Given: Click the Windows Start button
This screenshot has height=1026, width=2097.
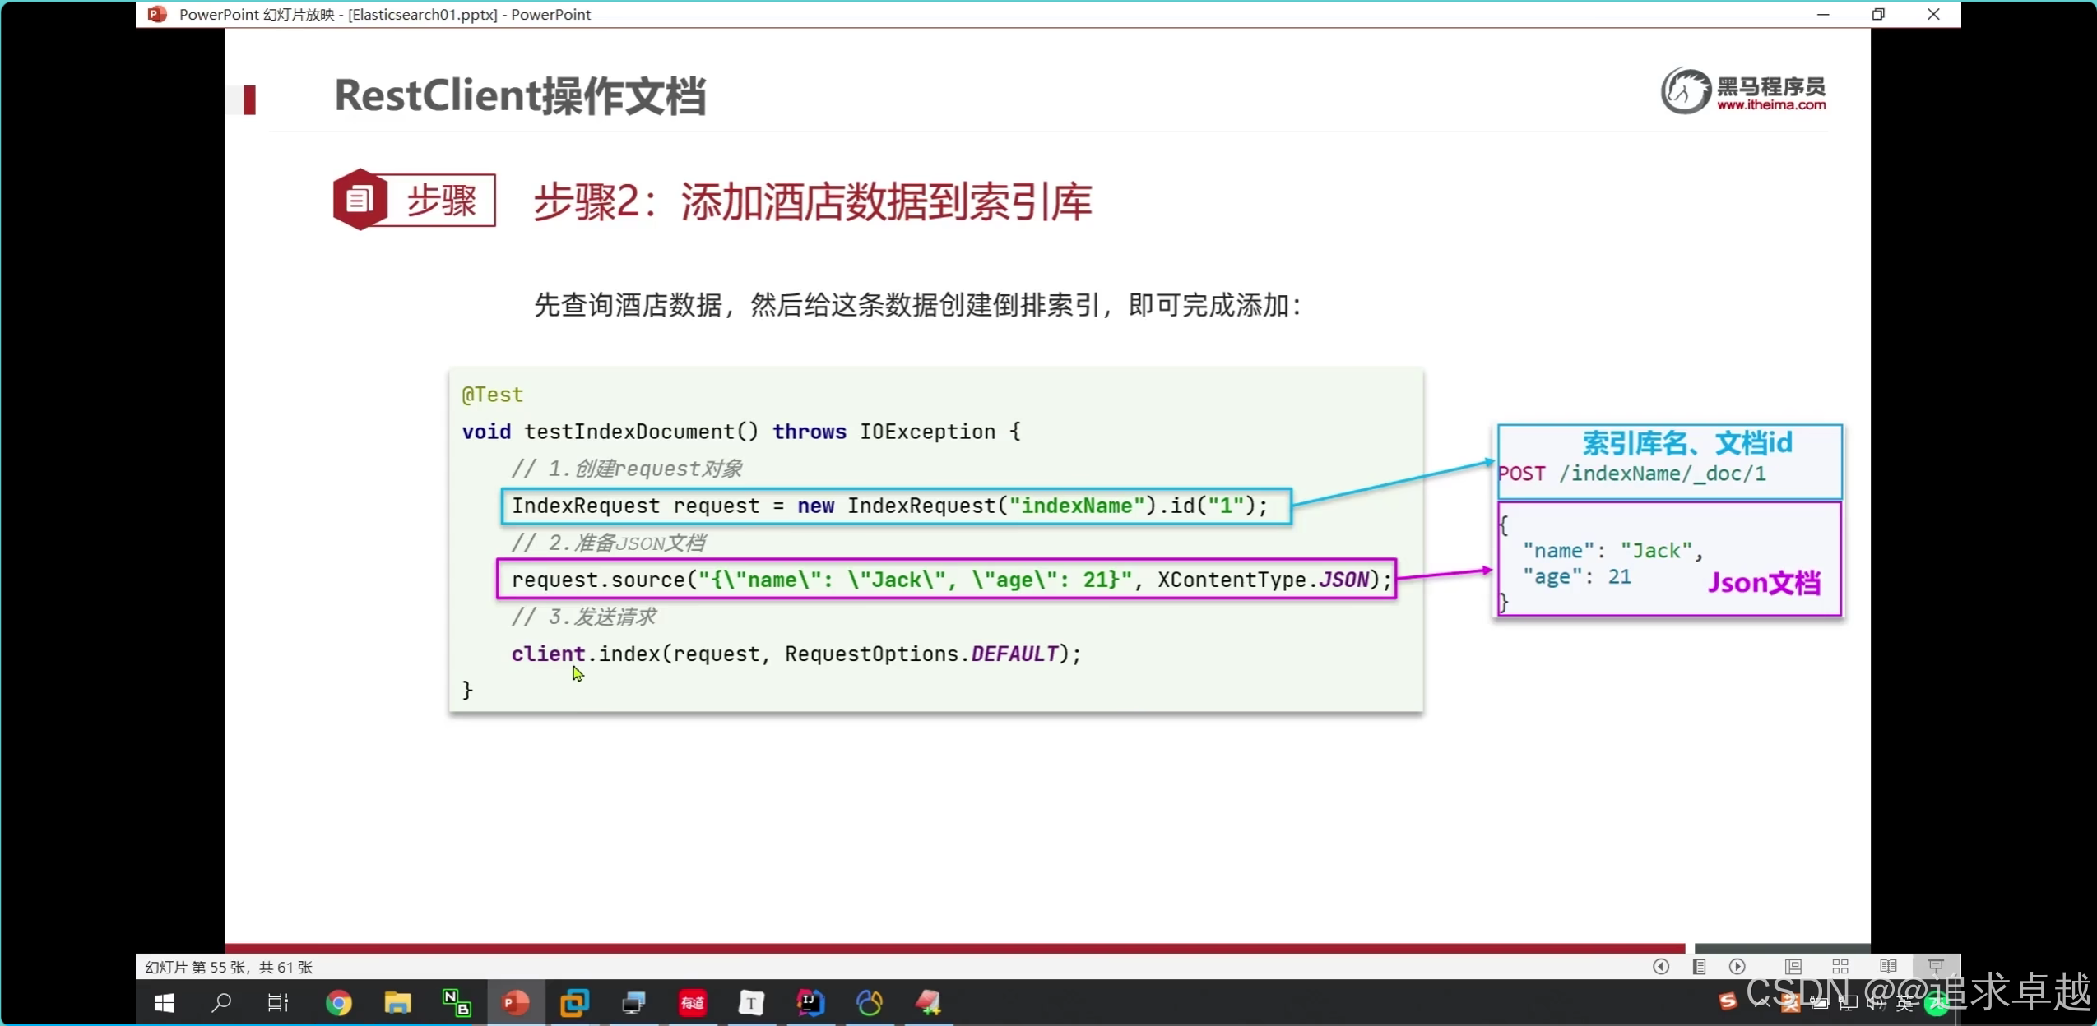Looking at the screenshot, I should pyautogui.click(x=164, y=1002).
